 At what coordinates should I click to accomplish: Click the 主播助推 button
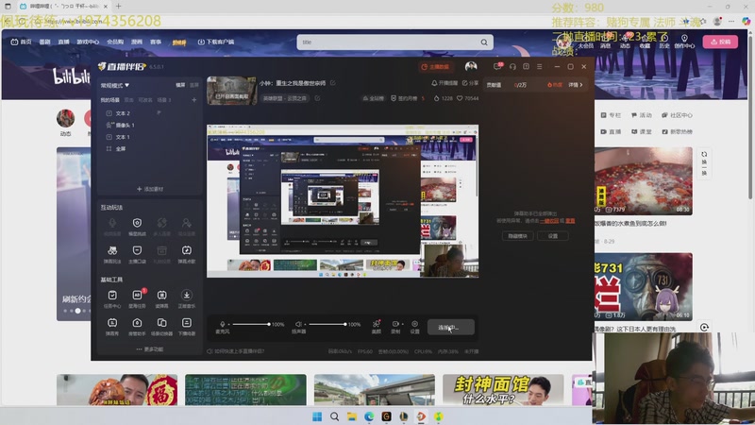435,66
